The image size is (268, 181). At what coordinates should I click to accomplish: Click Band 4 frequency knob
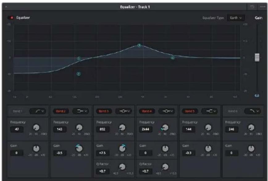(165, 128)
